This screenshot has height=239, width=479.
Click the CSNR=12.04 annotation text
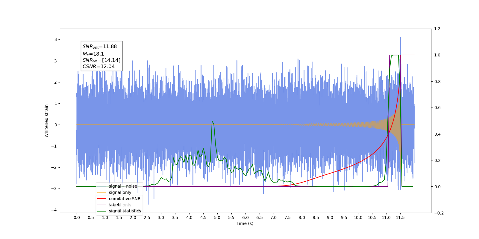click(x=98, y=67)
